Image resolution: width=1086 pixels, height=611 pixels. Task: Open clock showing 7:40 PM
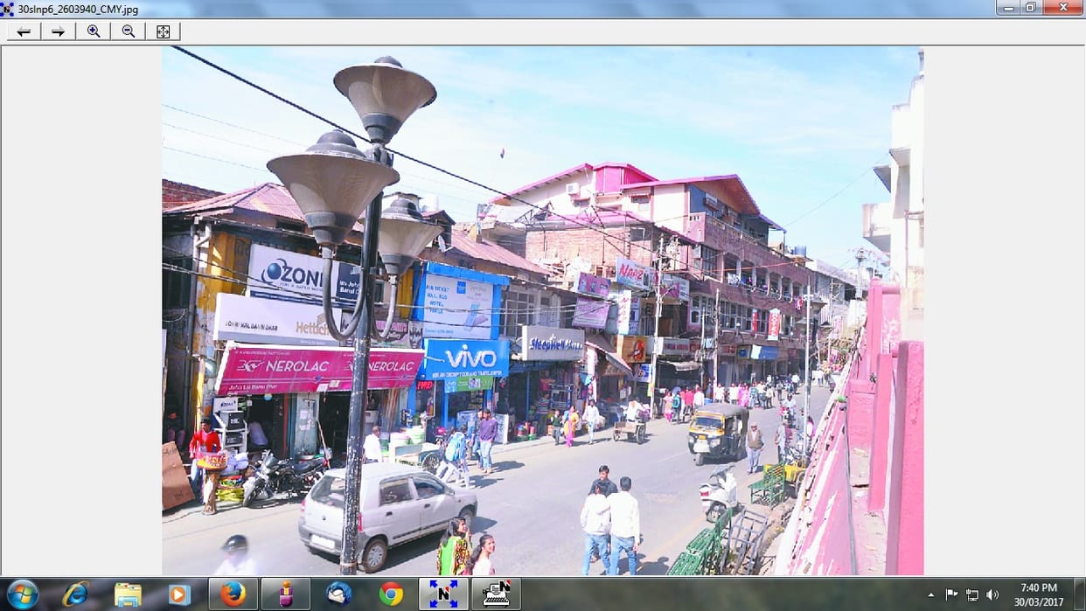1038,594
